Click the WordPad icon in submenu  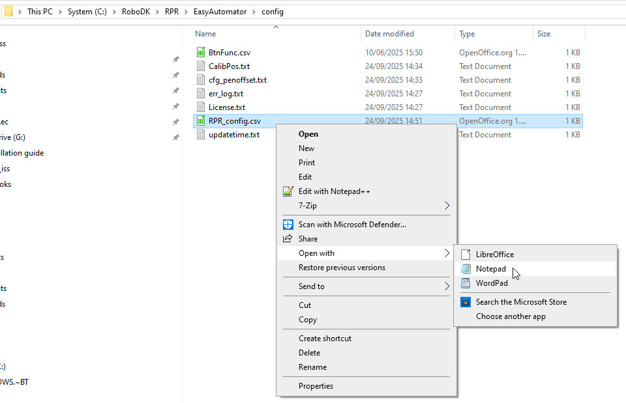click(x=466, y=283)
